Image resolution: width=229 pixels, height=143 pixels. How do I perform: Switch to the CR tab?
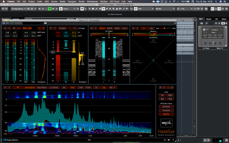coord(216,19)
